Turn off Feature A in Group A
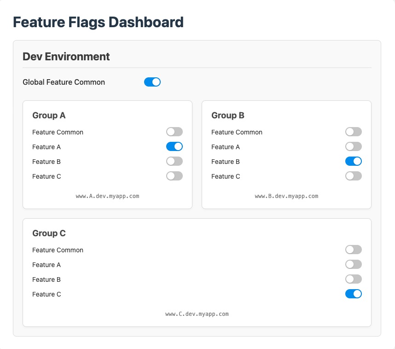 coord(174,147)
